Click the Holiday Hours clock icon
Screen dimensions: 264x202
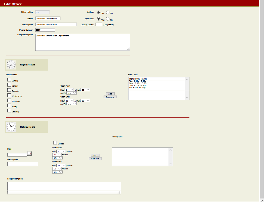point(11,127)
